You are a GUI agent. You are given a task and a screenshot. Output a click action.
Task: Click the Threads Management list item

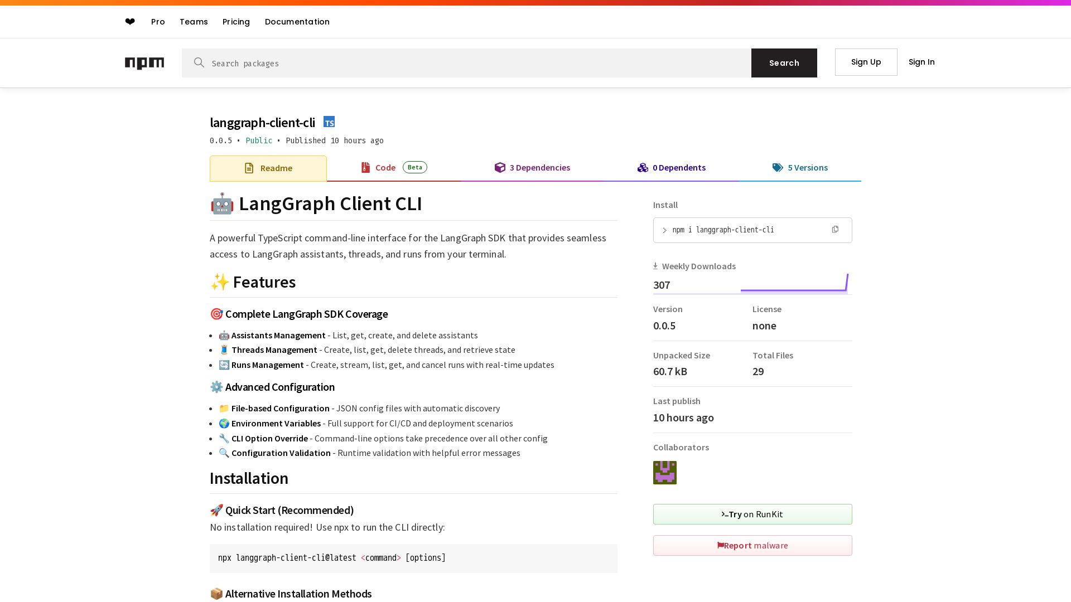tap(367, 350)
